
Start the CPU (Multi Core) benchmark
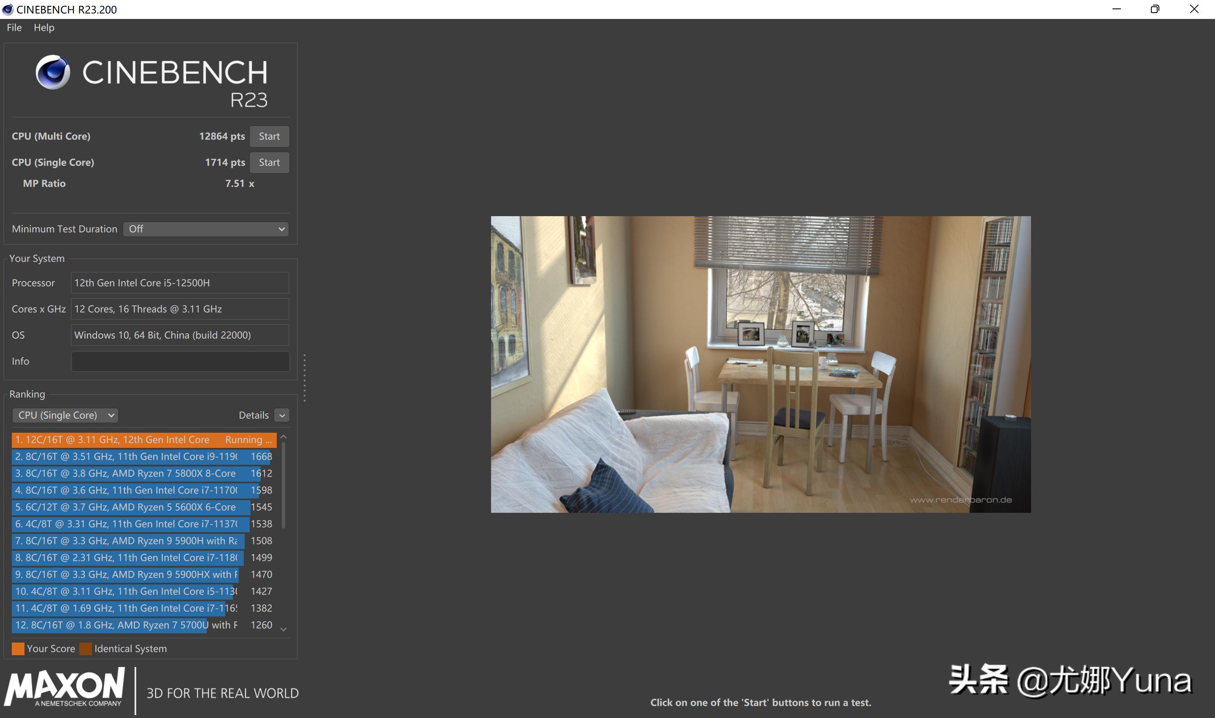[x=269, y=136]
